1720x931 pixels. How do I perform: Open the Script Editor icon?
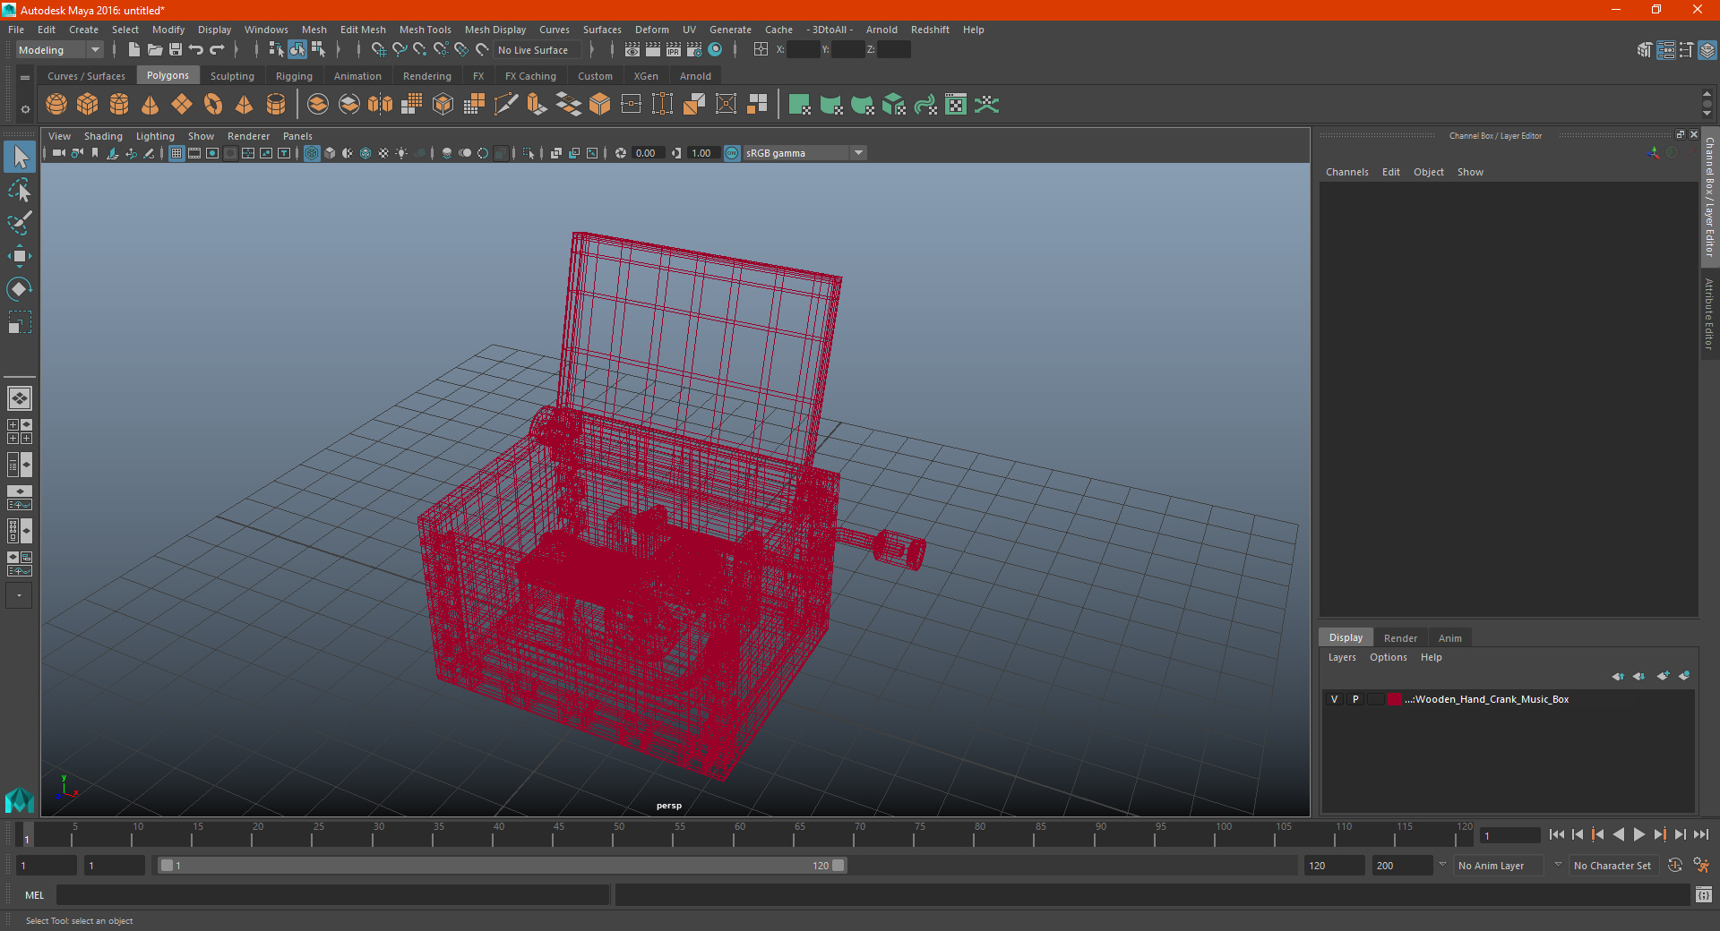(x=1704, y=894)
